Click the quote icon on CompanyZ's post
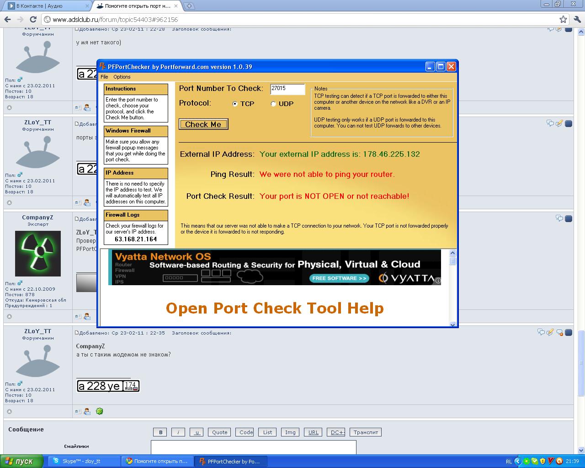Screen dimensions: 585x468 point(559,218)
